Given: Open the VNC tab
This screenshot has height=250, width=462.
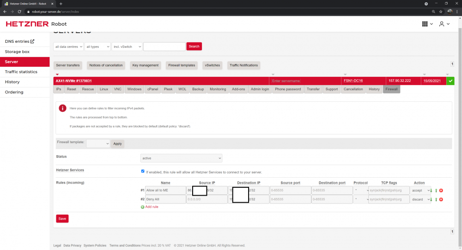Looking at the screenshot, I should pyautogui.click(x=117, y=89).
